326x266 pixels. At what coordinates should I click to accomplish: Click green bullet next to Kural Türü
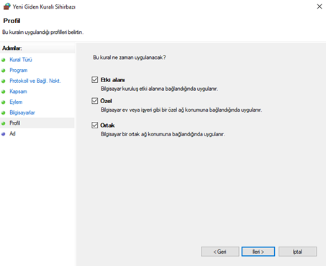coord(4,60)
